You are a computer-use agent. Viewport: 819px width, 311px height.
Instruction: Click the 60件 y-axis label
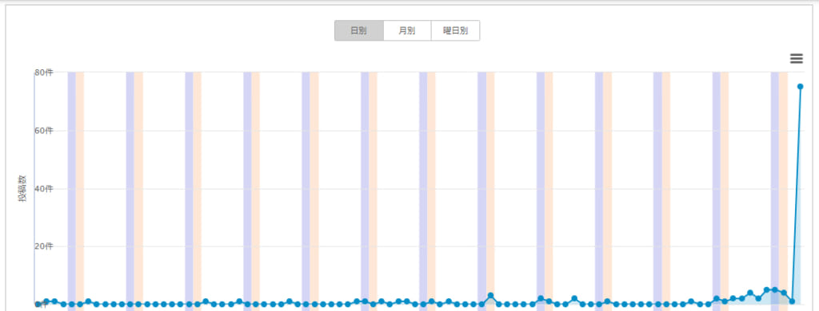pyautogui.click(x=44, y=130)
